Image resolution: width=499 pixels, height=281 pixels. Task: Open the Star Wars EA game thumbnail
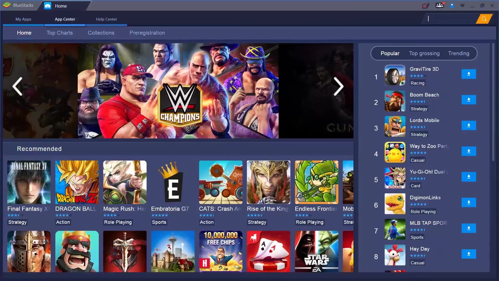[x=317, y=251]
